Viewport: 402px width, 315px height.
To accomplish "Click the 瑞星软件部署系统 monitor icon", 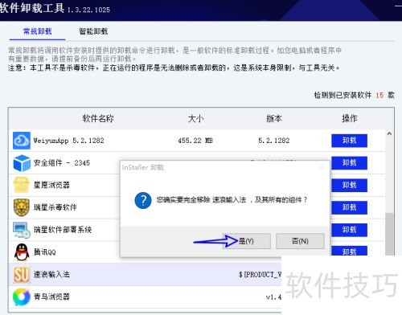I will tap(22, 230).
